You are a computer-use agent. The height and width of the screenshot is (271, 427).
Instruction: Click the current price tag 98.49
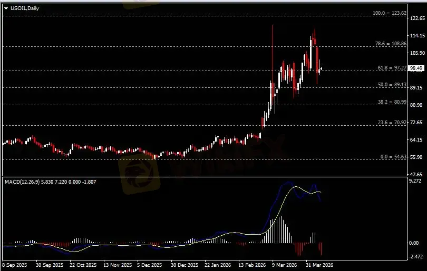tap(416, 68)
